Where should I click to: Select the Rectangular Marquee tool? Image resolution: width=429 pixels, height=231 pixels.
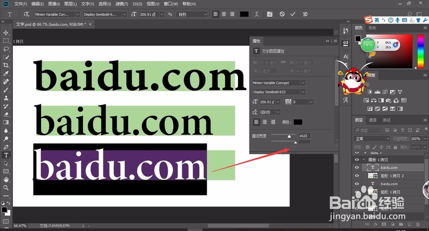click(x=6, y=41)
